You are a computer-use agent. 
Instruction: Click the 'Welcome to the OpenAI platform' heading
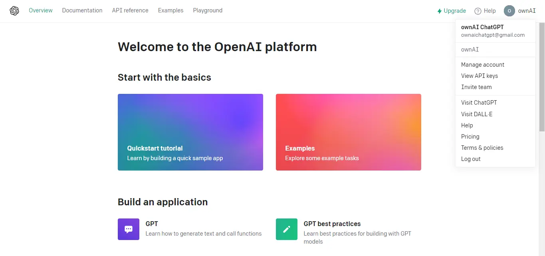point(217,47)
